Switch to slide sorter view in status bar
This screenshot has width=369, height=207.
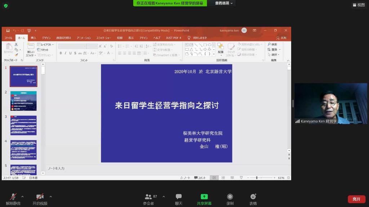coord(223,178)
